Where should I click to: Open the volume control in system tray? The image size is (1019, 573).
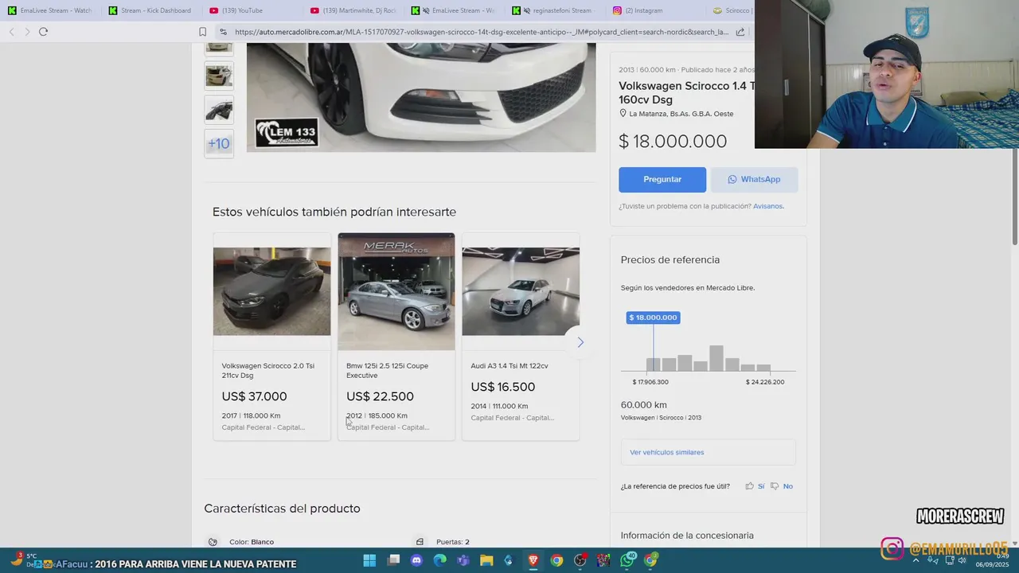pos(962,560)
